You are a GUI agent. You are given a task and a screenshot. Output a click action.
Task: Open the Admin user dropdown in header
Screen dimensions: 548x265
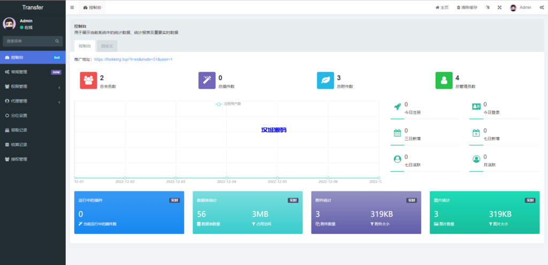521,7
